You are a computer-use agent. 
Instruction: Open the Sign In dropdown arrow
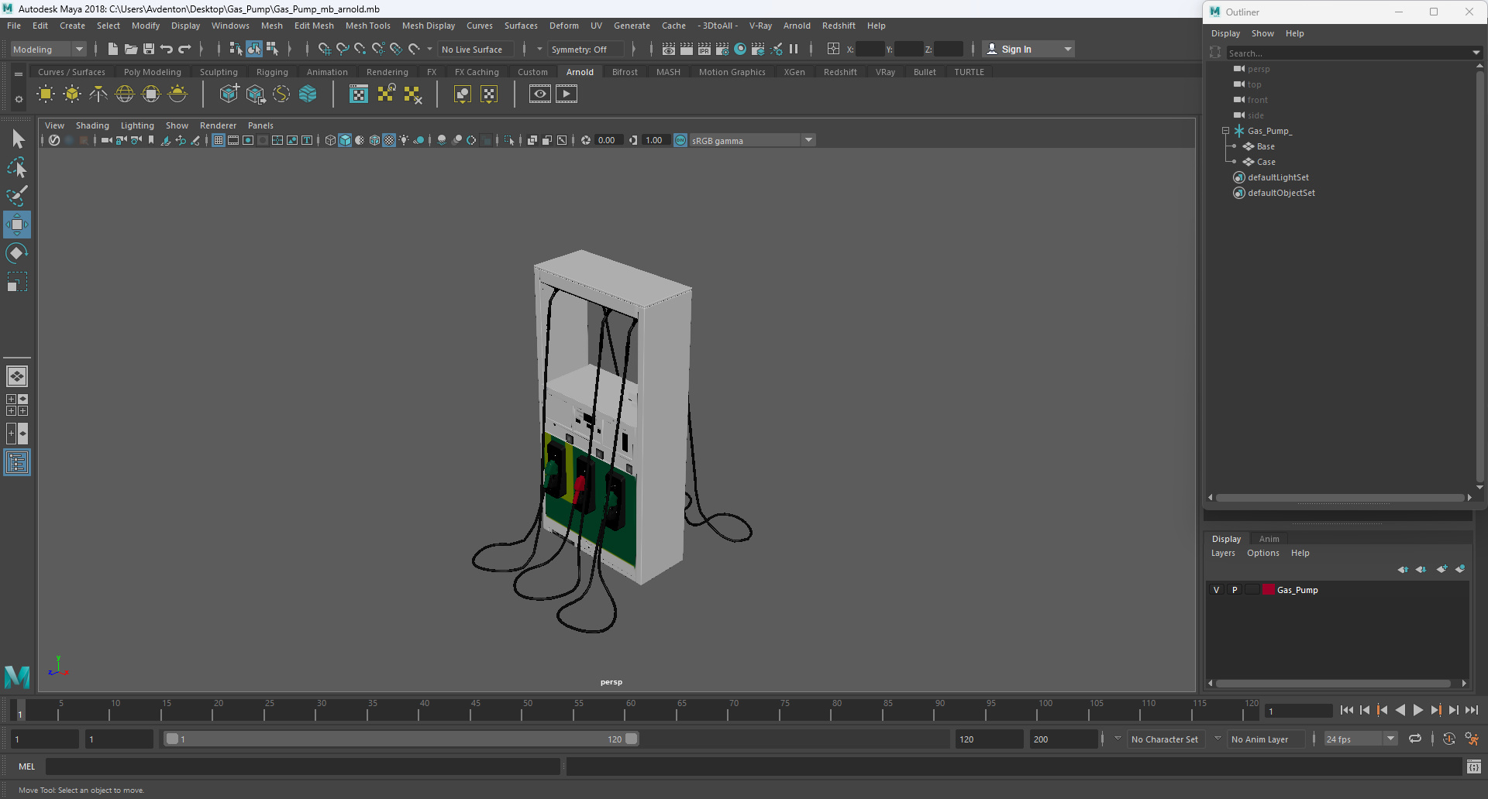[1068, 49]
